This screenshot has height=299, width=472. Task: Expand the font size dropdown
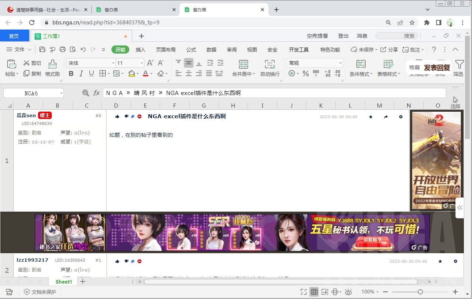click(x=140, y=62)
